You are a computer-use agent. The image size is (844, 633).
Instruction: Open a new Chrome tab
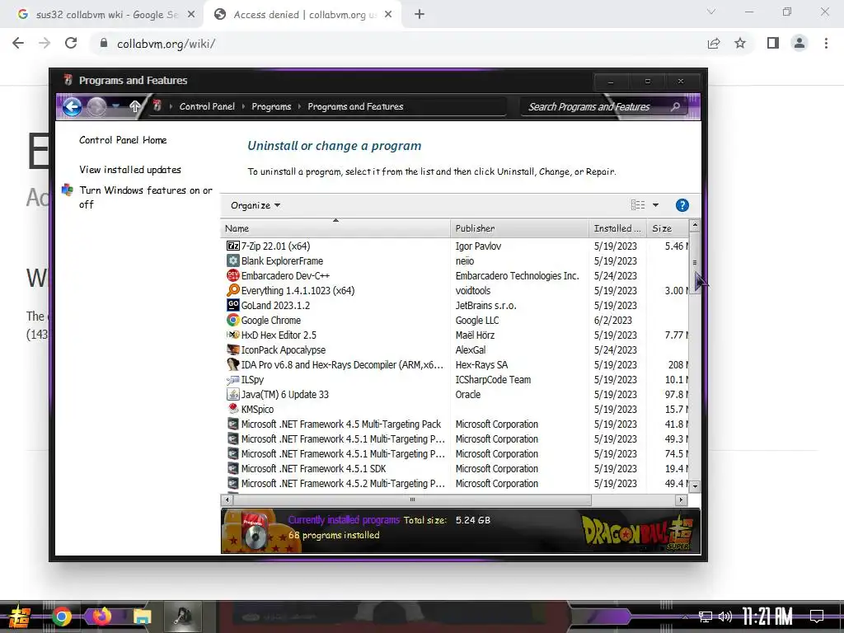(420, 15)
